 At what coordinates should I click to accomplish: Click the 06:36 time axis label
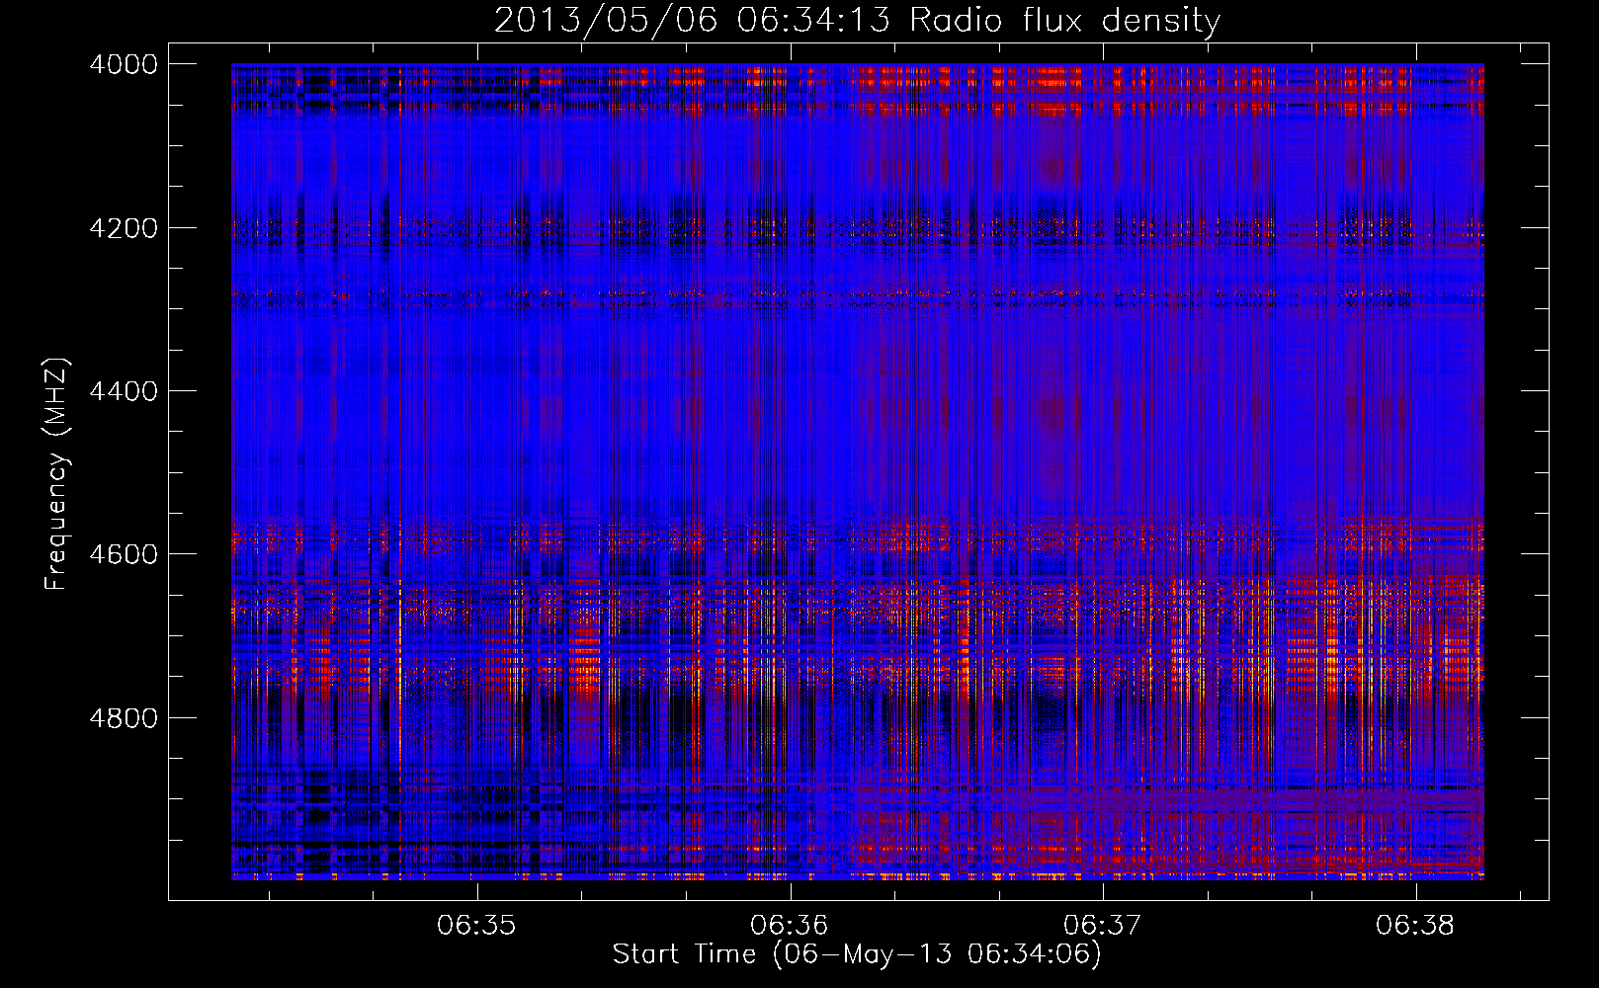(x=789, y=925)
